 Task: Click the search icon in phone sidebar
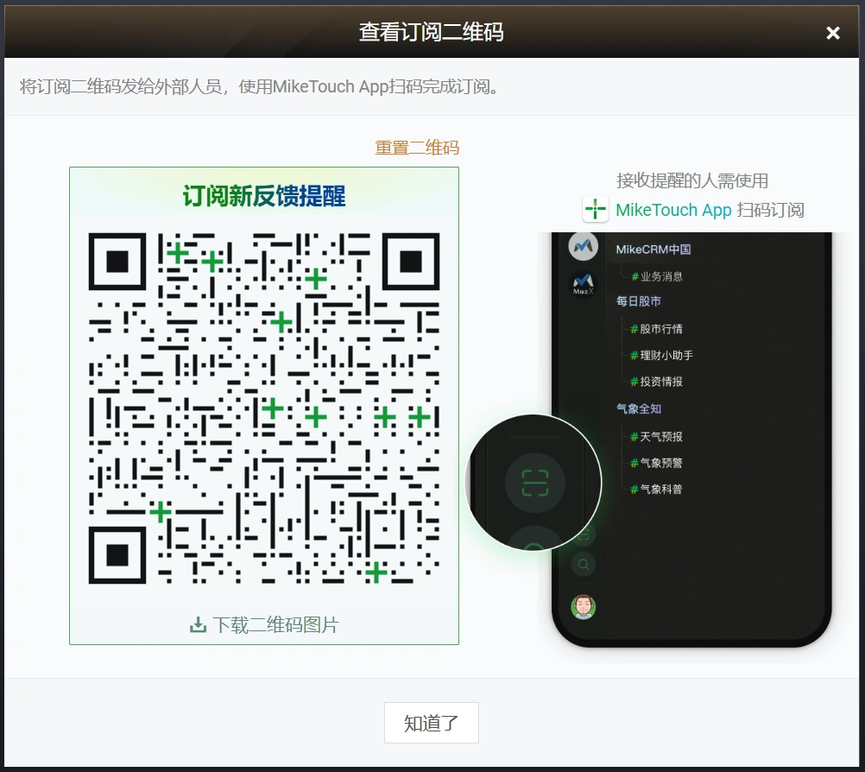click(584, 565)
